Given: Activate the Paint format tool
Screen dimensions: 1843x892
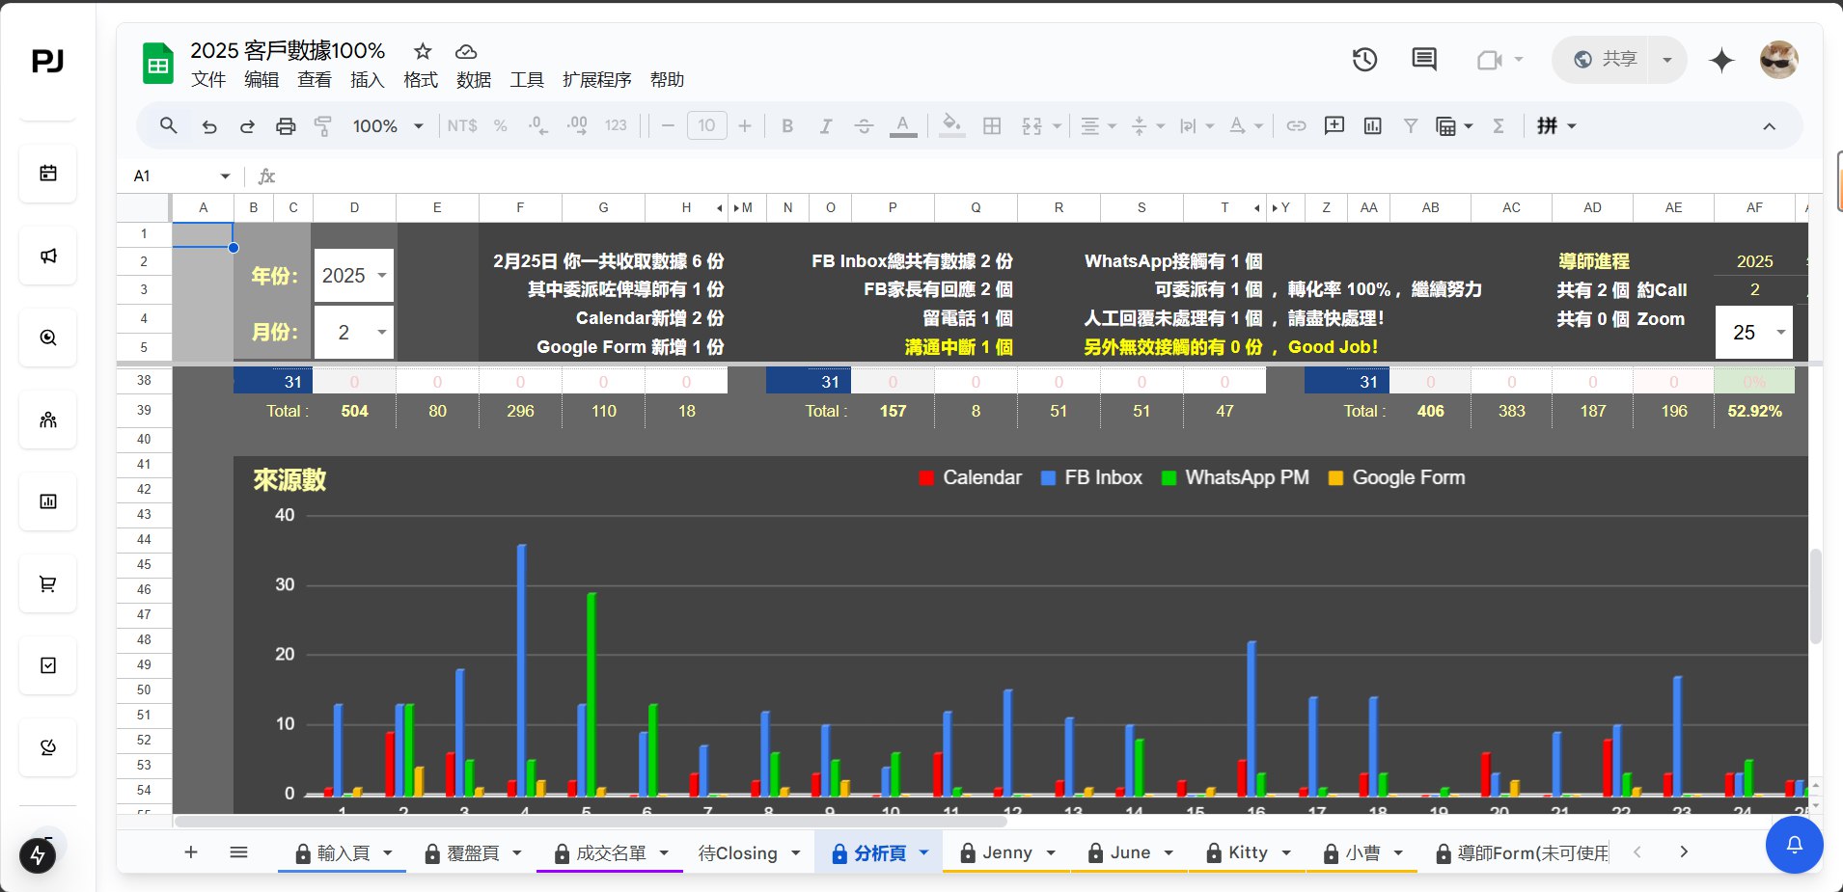Looking at the screenshot, I should 323,125.
